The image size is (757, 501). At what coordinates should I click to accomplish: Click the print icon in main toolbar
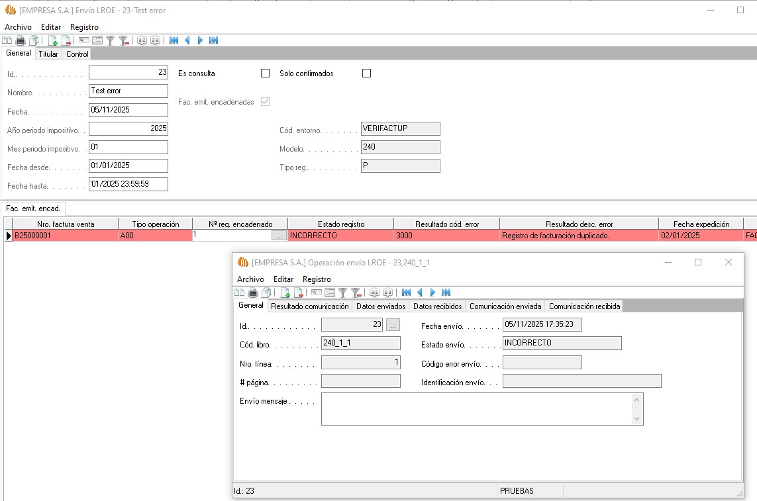[x=20, y=40]
